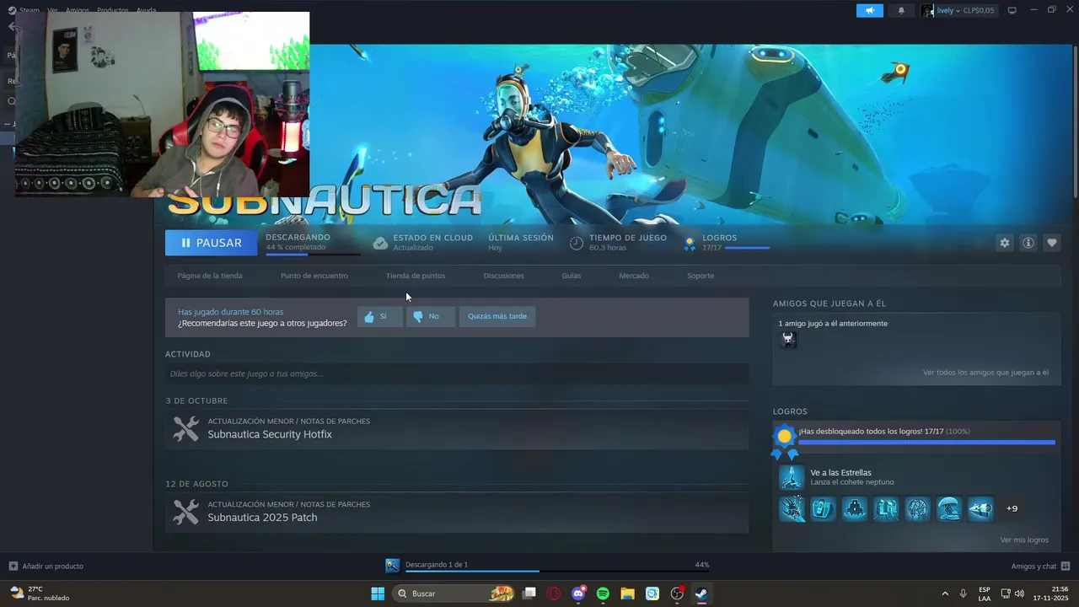The height and width of the screenshot is (607, 1079).
Task: Open Opera GX from the taskbar
Action: [x=554, y=594]
